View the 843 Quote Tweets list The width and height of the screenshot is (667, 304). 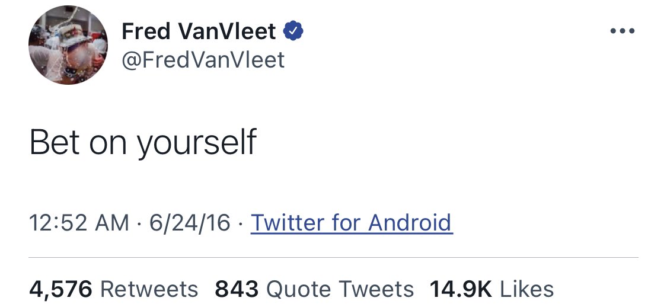[x=314, y=289]
